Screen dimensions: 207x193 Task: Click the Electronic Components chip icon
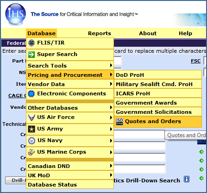point(31,93)
